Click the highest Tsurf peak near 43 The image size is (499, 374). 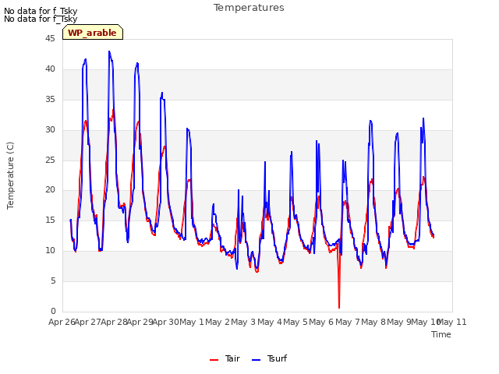click(109, 51)
